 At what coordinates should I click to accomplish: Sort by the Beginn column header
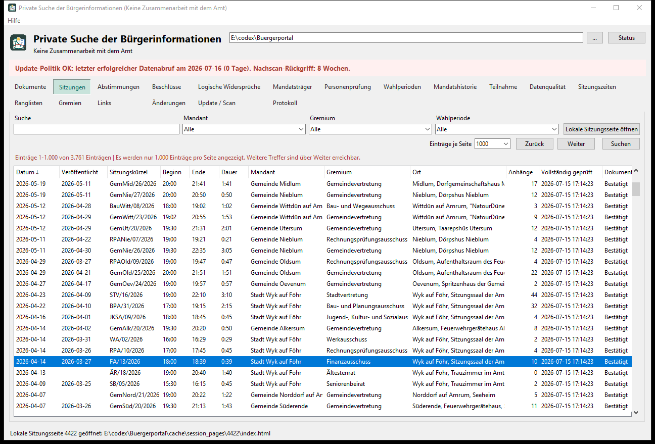(x=175, y=172)
